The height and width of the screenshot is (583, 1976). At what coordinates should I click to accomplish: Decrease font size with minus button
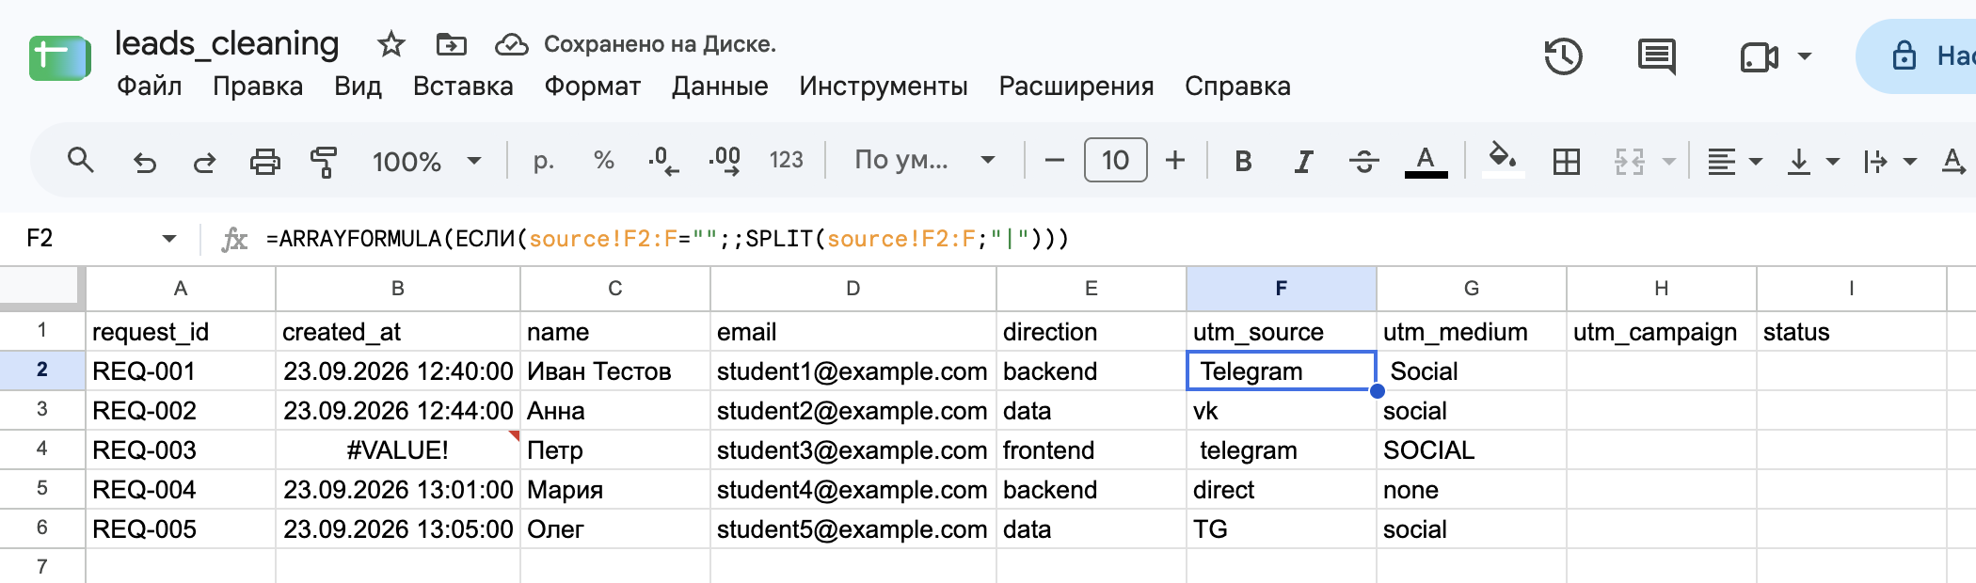pyautogui.click(x=1055, y=161)
